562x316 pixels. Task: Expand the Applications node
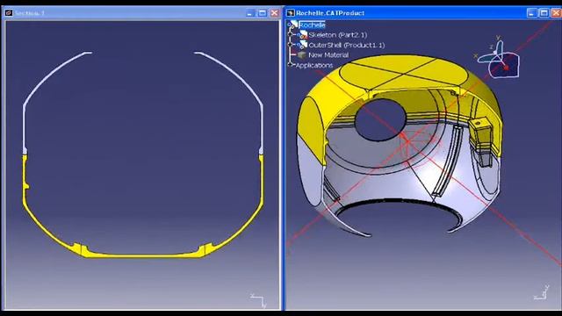pos(291,65)
